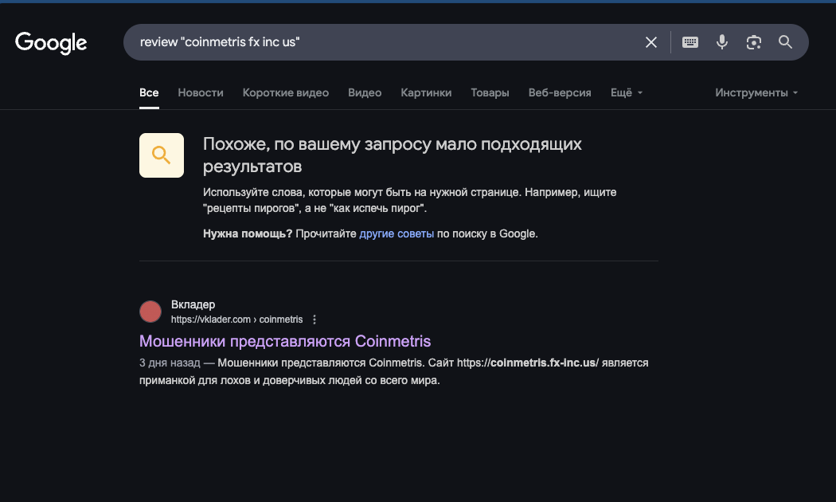This screenshot has height=502, width=836.
Task: Open the Товары tab
Action: 490,92
